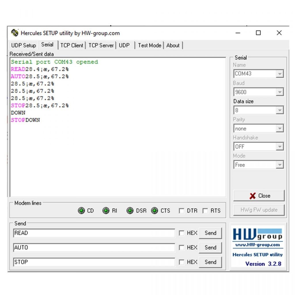Open the COM43 port name dropdown
This screenshot has width=295, height=295.
click(279, 74)
